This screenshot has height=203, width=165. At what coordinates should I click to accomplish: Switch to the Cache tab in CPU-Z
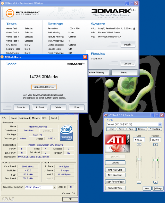pos(14,118)
